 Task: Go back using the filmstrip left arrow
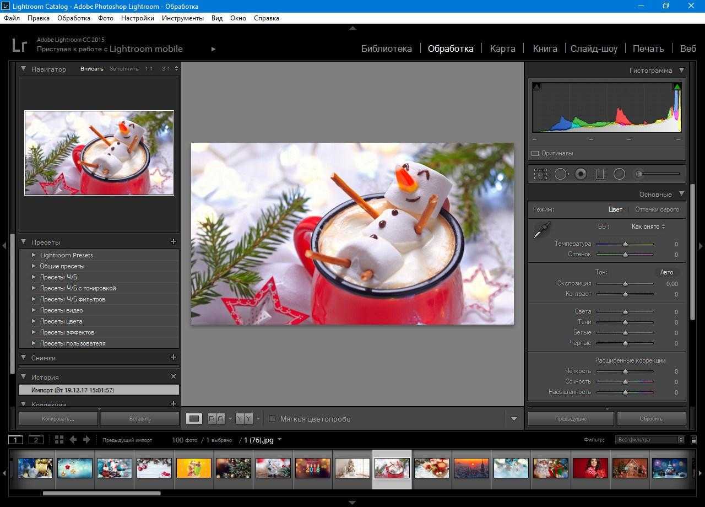pos(73,440)
